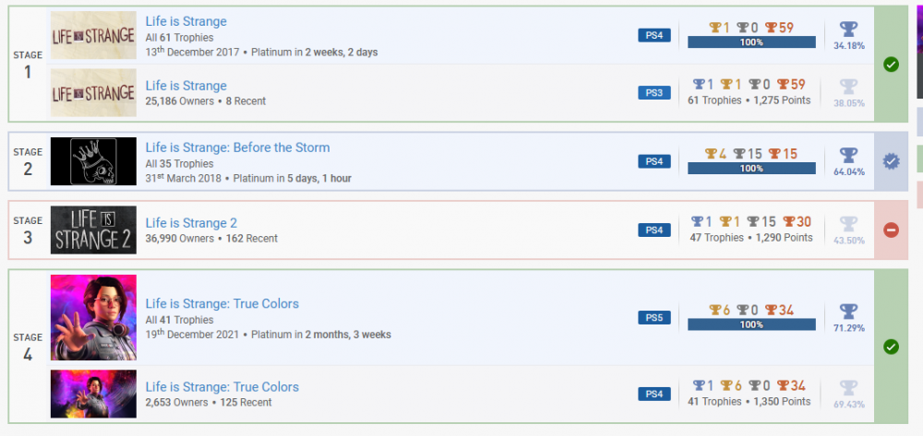Viewport: 923px width, 436px height.
Task: Click the faded trophy icon showing 43.50%
Action: point(848,224)
